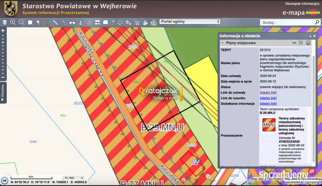Open Link do uchwały otwórz link
Viewport: 322px width, 186px height.
[x=268, y=92]
